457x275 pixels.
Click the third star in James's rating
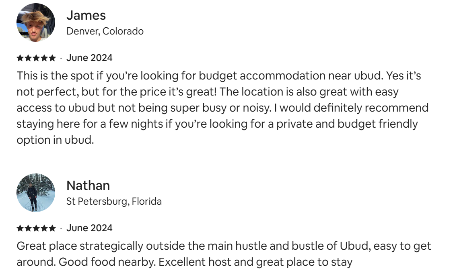(36, 58)
